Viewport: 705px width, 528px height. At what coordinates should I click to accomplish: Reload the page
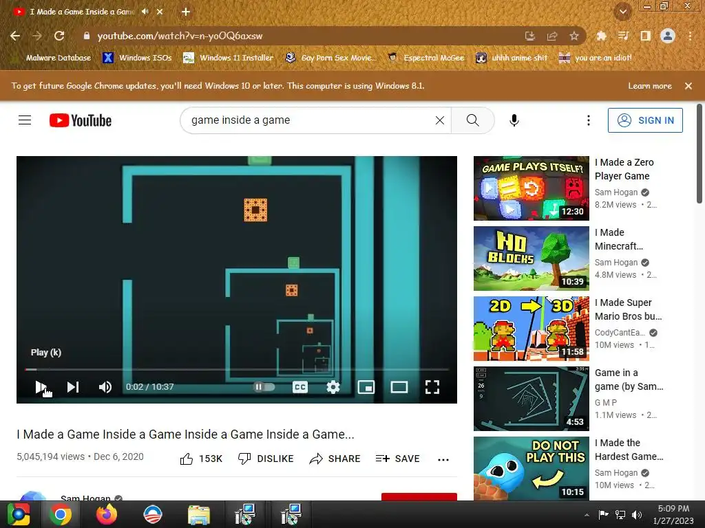click(x=59, y=36)
